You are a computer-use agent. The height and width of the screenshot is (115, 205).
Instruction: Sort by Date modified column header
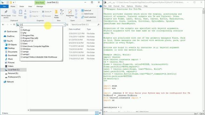74,29
